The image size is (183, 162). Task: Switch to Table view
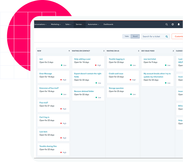(126, 36)
